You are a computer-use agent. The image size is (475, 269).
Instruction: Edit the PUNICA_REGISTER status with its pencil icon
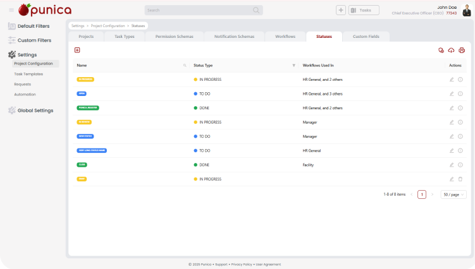click(452, 108)
